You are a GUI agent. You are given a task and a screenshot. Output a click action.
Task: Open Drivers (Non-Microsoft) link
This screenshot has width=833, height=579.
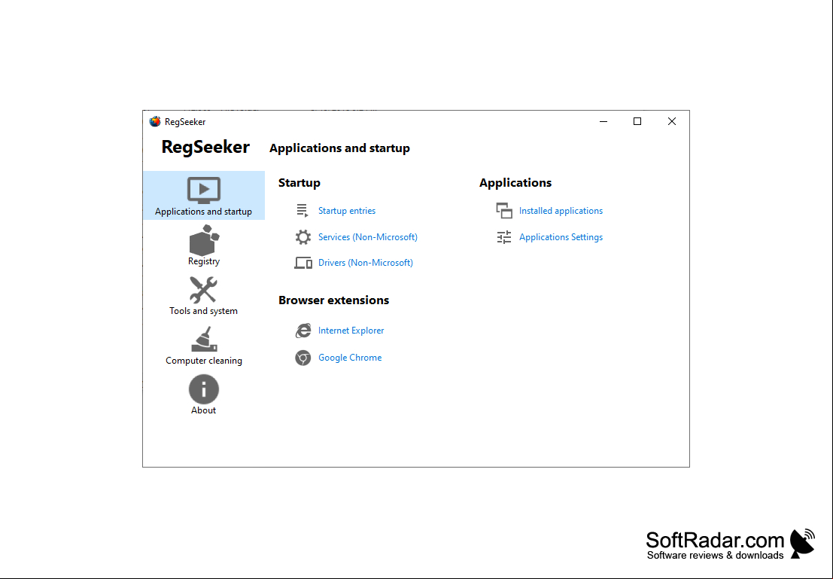[366, 263]
